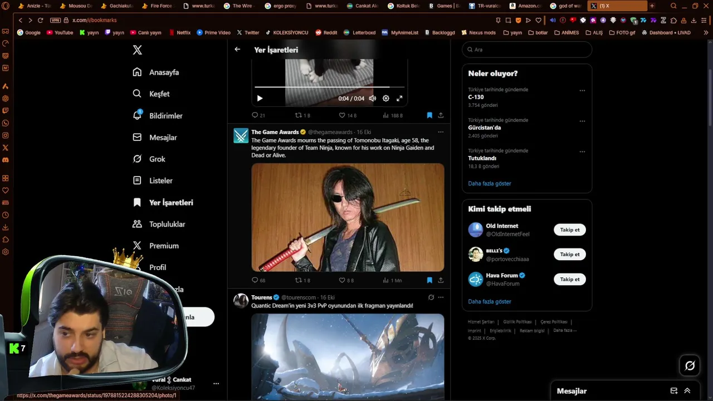This screenshot has height=401, width=713.
Task: Compose new message in Mesajlar drawer
Action: (673, 391)
